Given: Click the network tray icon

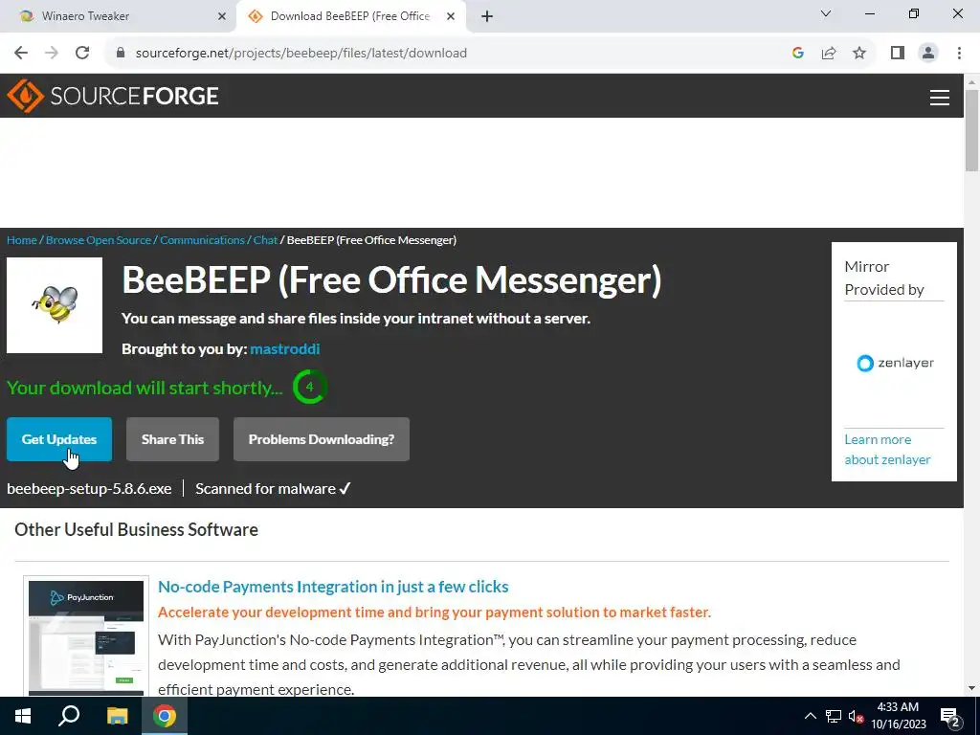Looking at the screenshot, I should pos(834,716).
